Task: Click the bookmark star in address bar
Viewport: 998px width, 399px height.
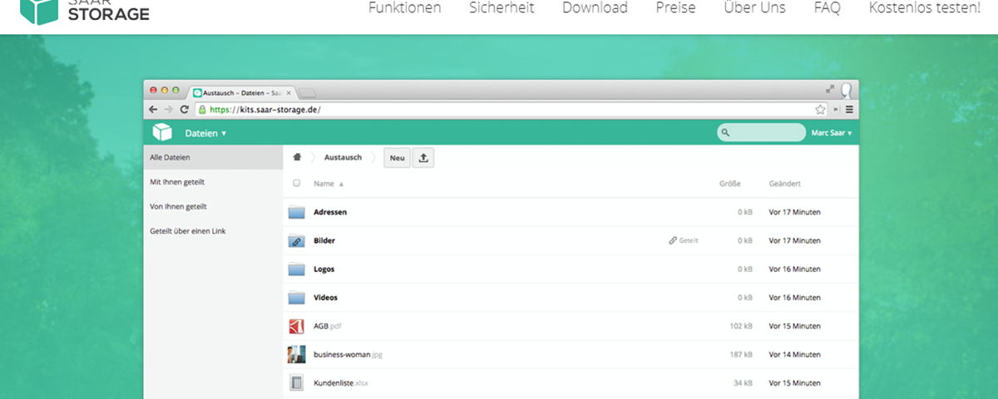Action: coord(820,109)
